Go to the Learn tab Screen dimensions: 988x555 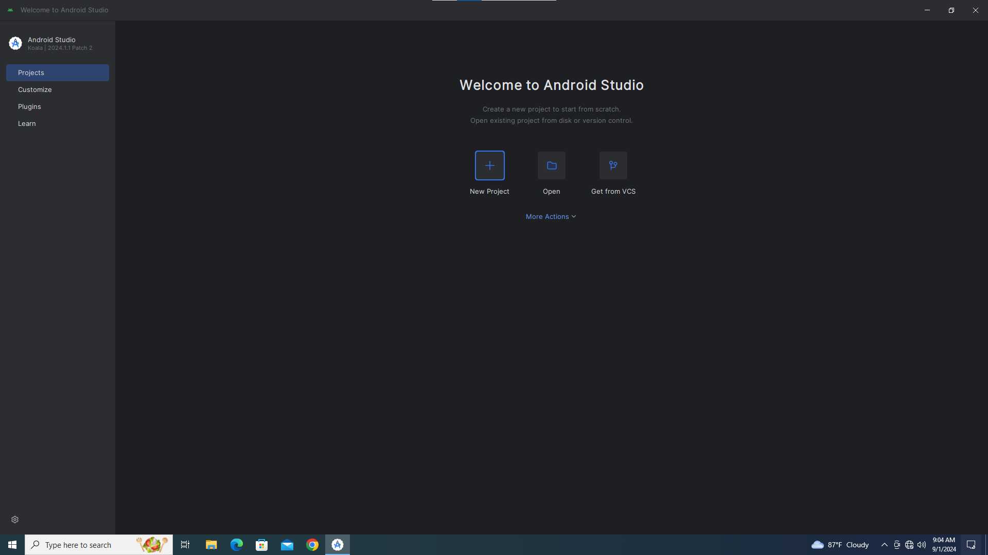[58, 123]
